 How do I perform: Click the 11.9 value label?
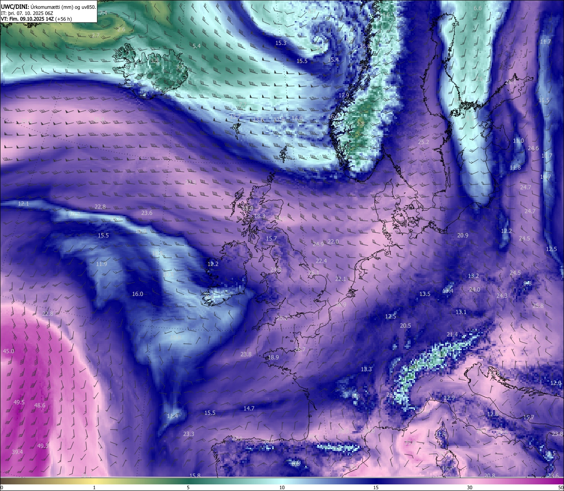pyautogui.click(x=101, y=264)
